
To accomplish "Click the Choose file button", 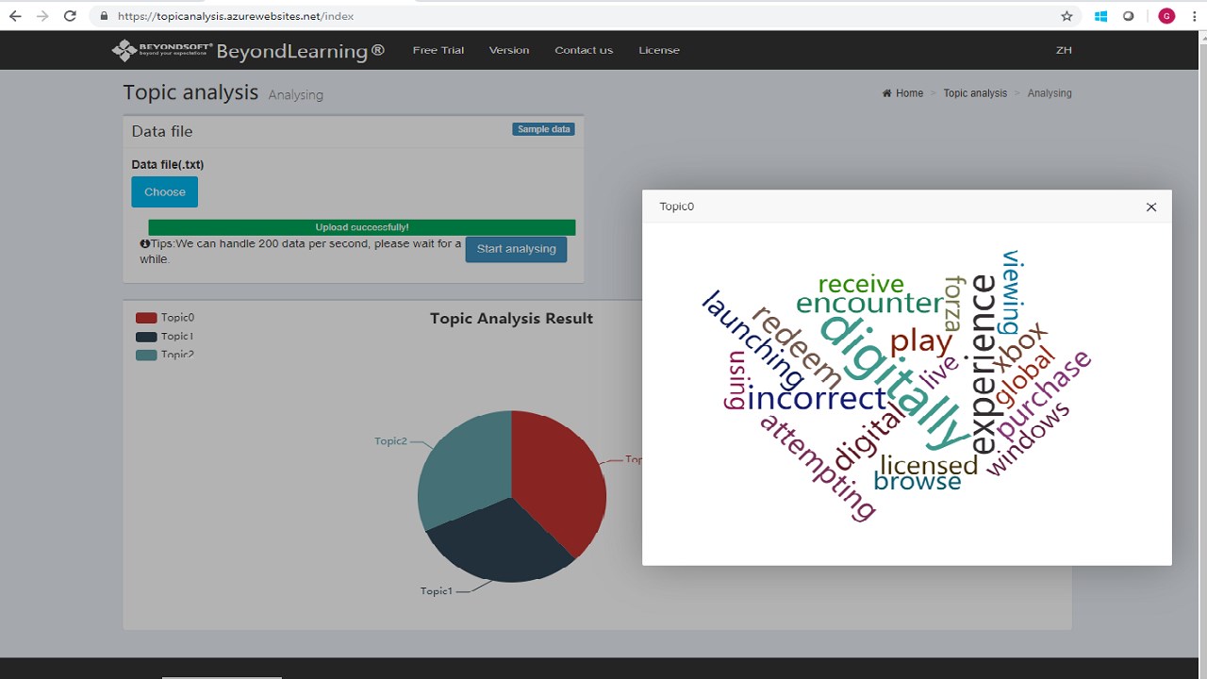I will (165, 191).
